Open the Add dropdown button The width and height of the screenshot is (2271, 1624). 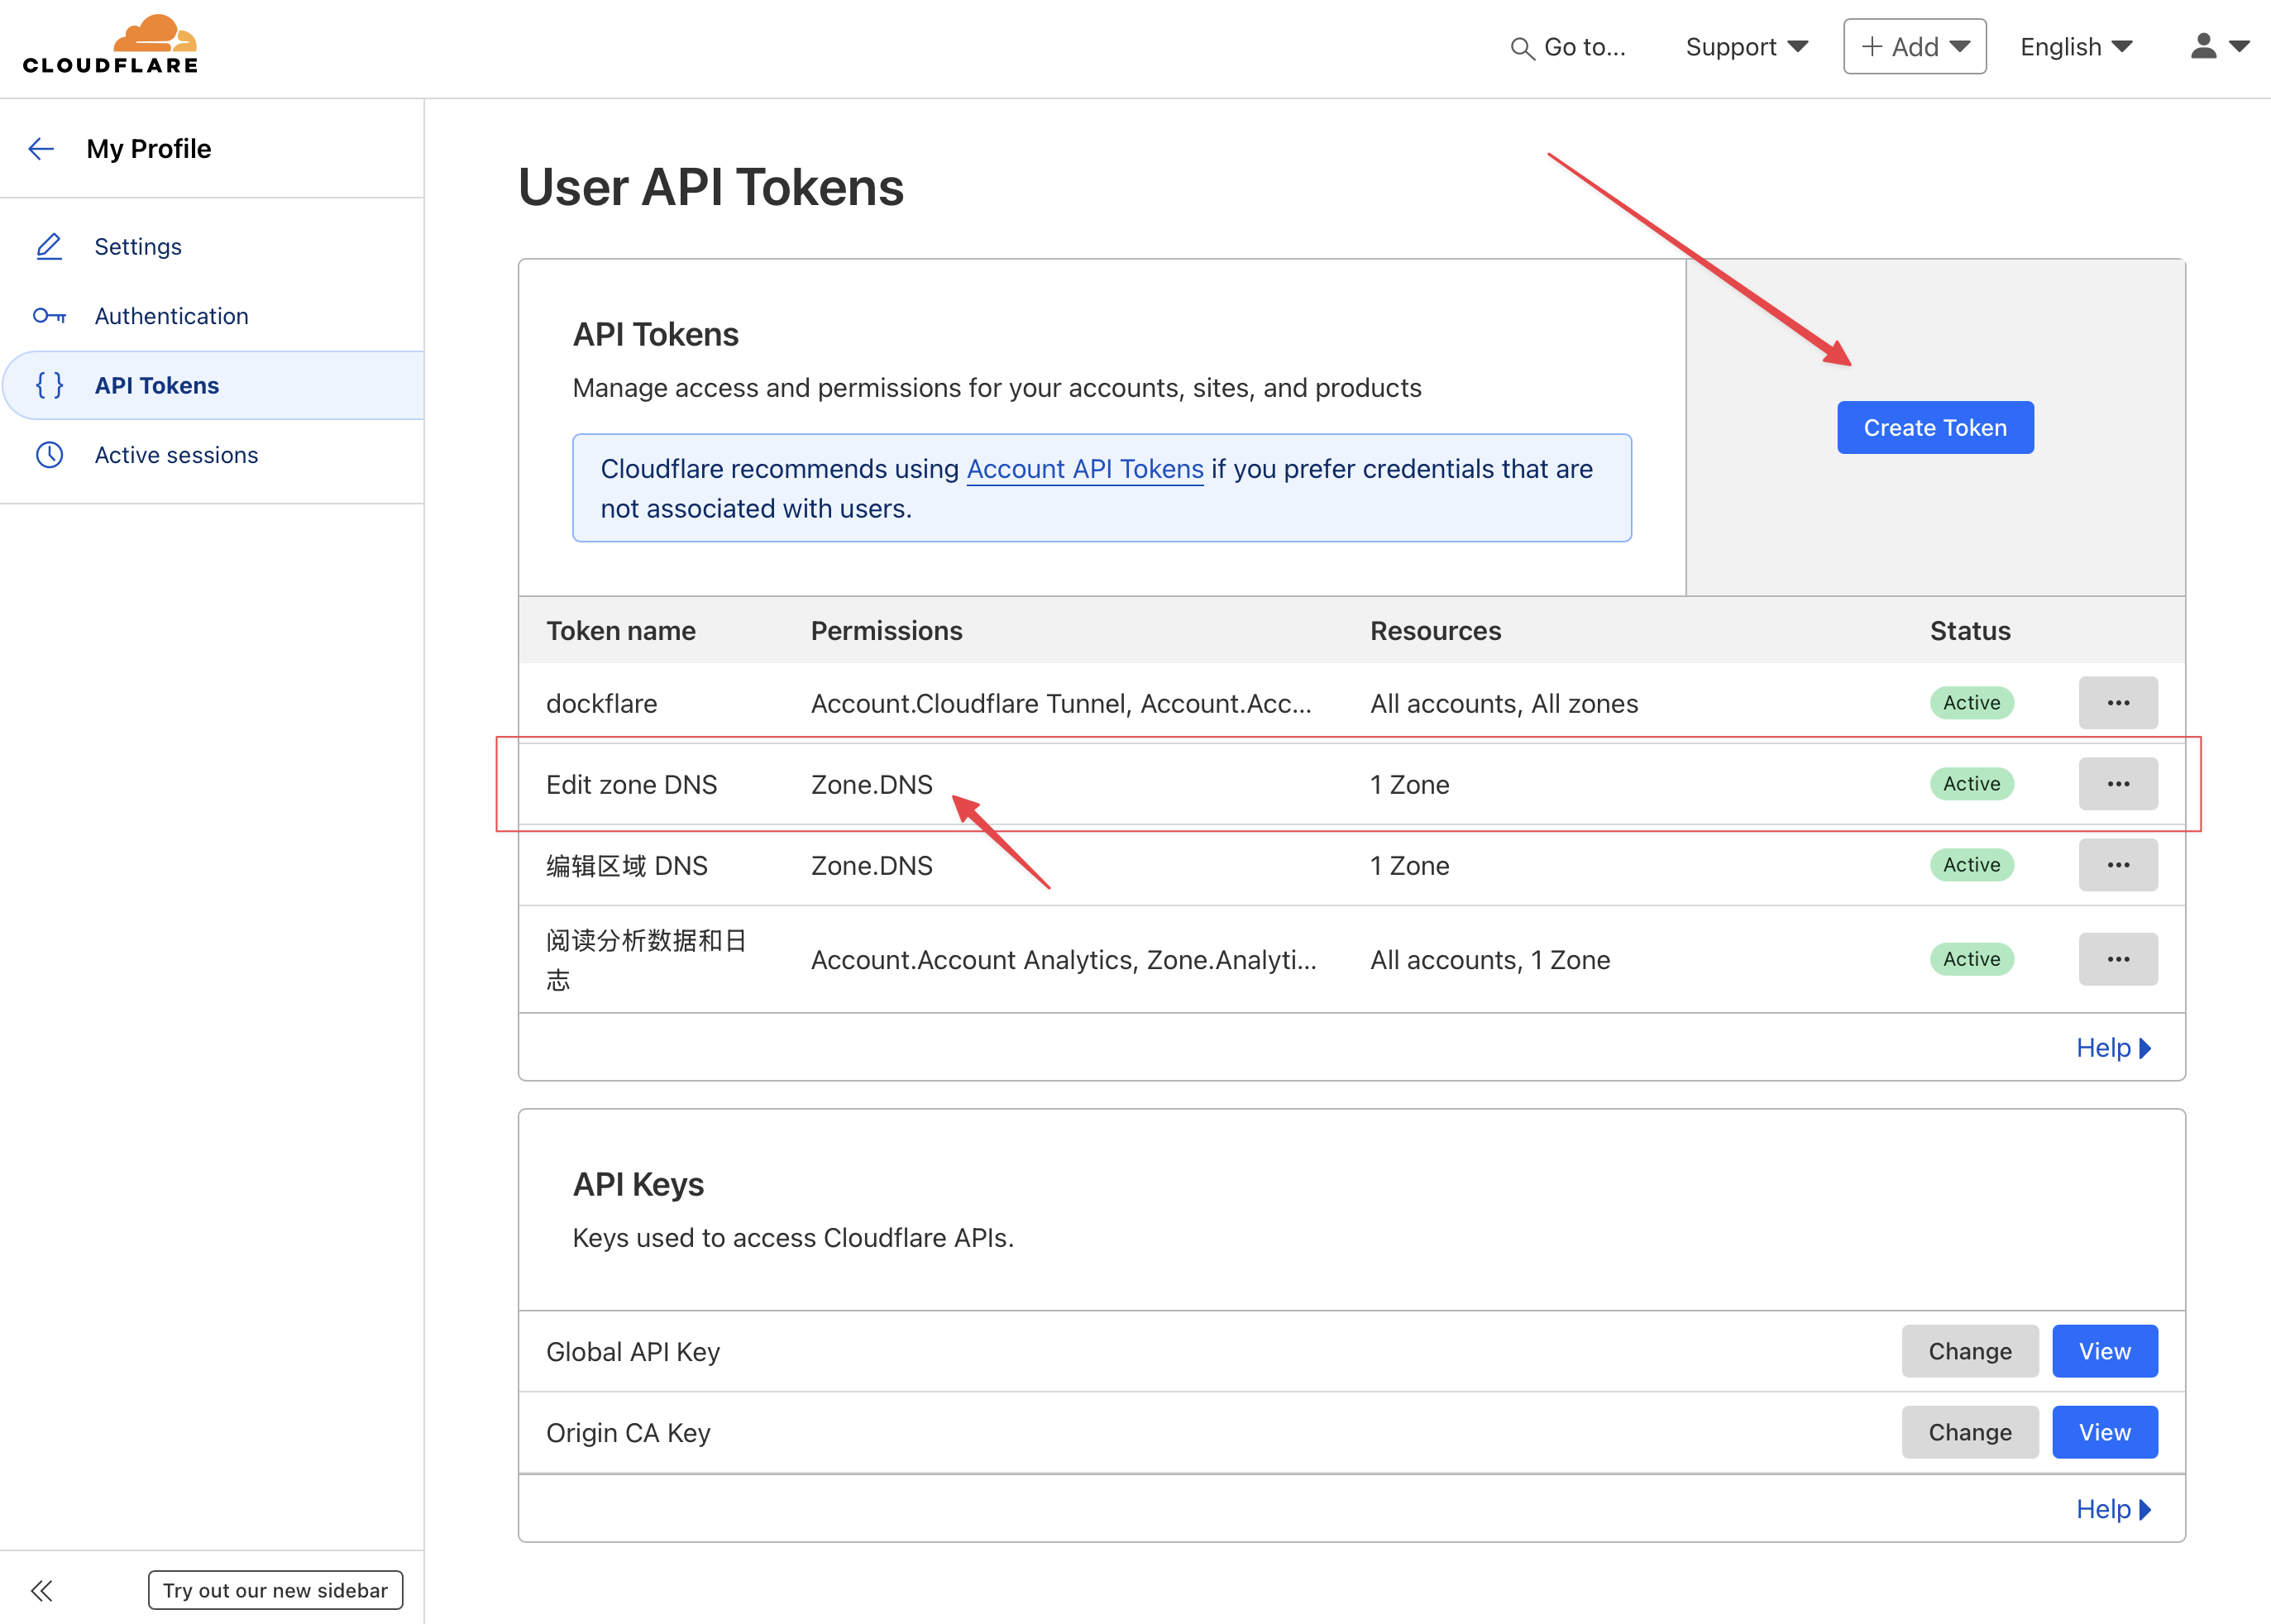[1914, 47]
